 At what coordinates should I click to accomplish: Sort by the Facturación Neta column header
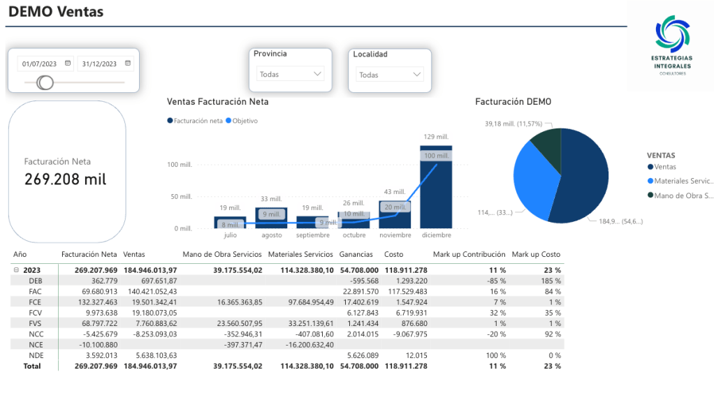point(89,255)
